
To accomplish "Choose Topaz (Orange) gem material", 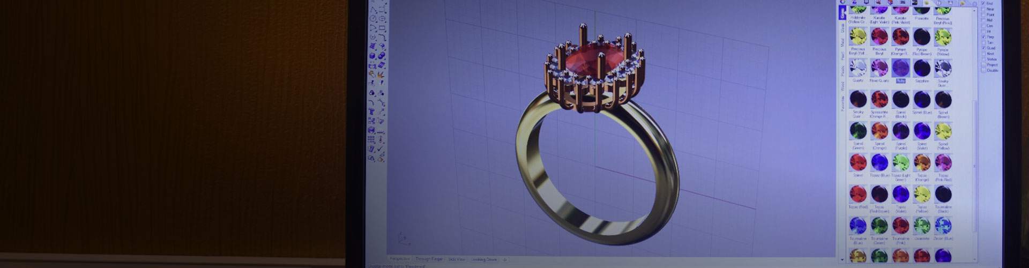I will 921,162.
